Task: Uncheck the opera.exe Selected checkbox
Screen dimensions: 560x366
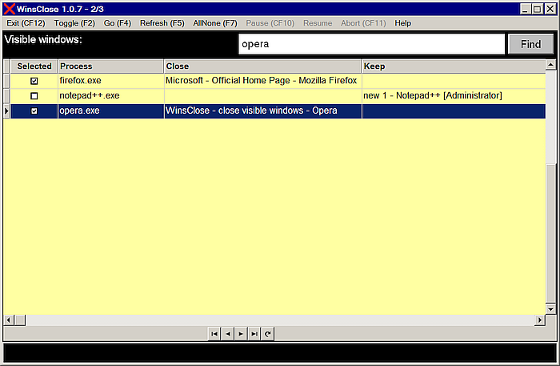Action: click(34, 111)
